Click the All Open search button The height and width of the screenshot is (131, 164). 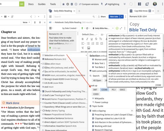tap(97, 80)
